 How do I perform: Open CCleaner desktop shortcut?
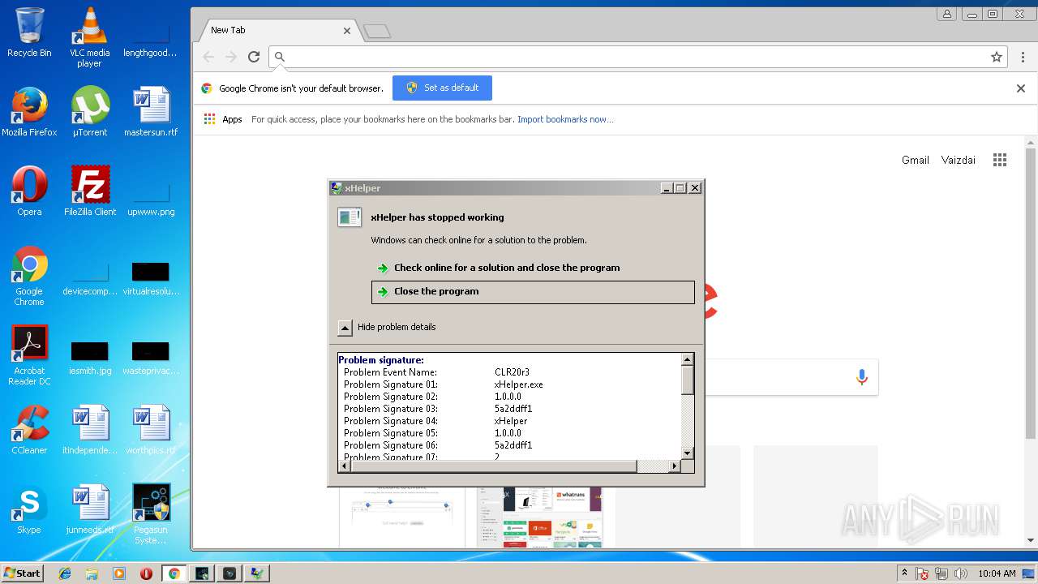(x=29, y=430)
